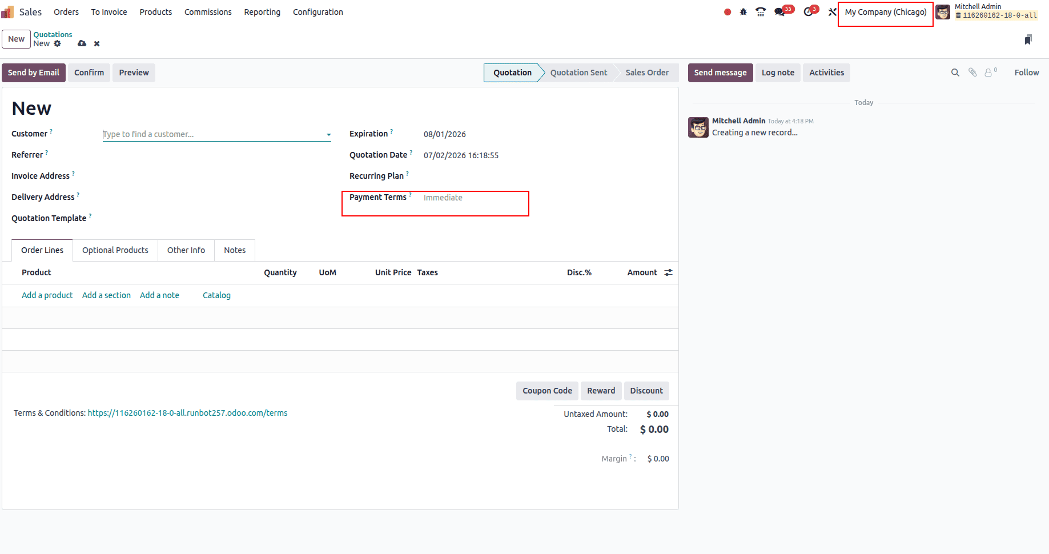Switch to the Optional Products tab

click(115, 250)
